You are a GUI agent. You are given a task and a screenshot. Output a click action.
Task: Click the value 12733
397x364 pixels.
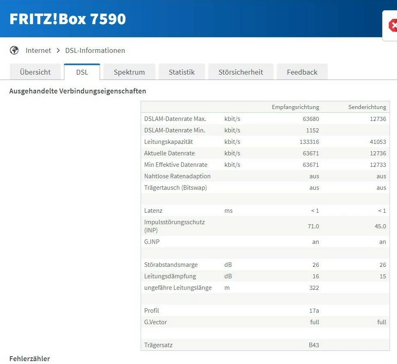[378, 165]
